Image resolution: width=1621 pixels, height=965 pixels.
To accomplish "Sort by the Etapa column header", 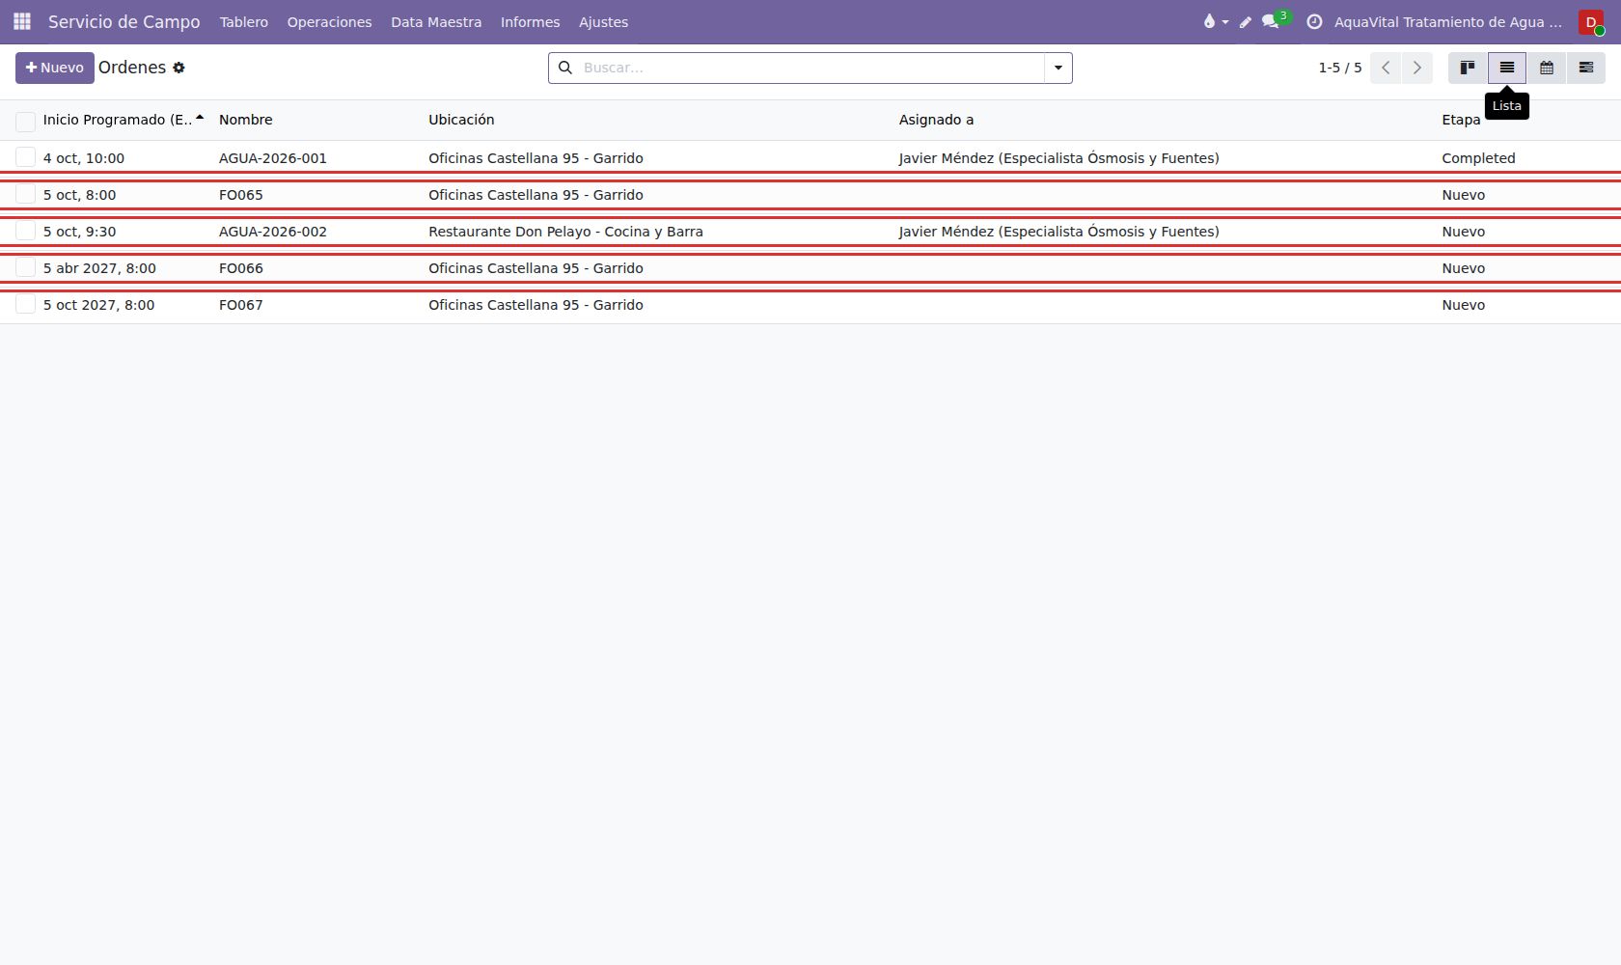I will 1461,120.
